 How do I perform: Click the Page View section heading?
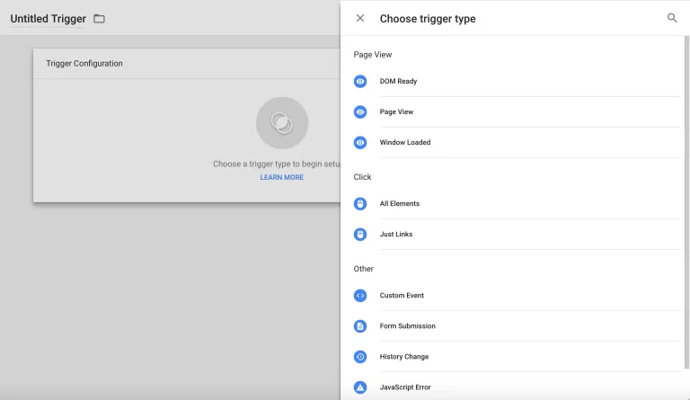point(372,55)
